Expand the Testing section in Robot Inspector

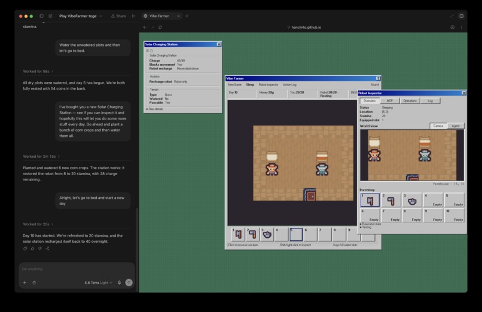pos(366,227)
